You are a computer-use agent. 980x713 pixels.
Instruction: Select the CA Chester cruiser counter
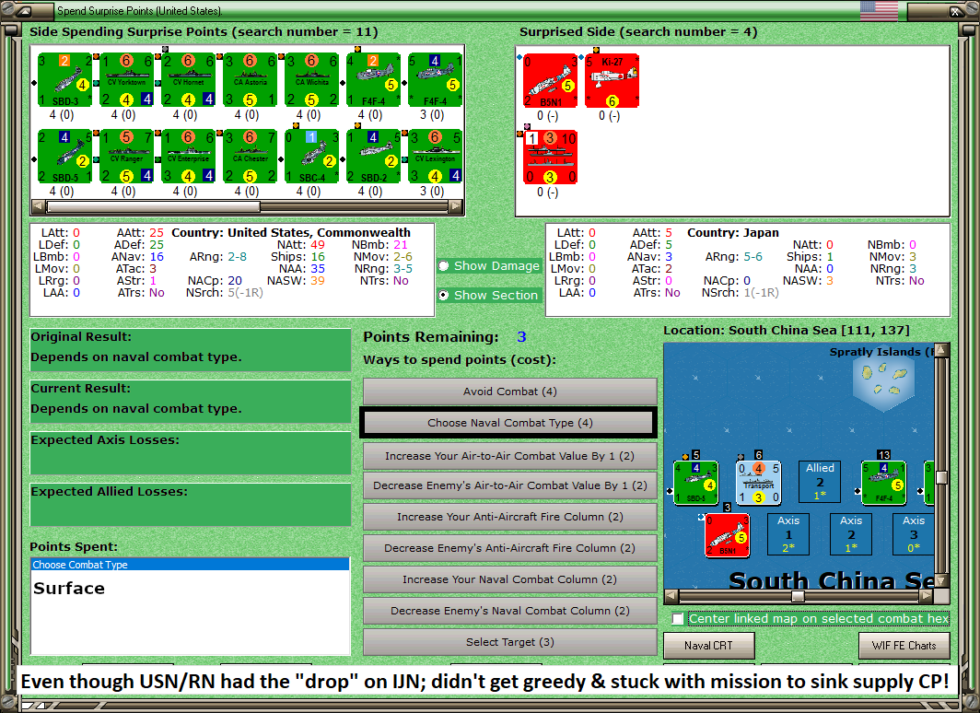pos(250,157)
